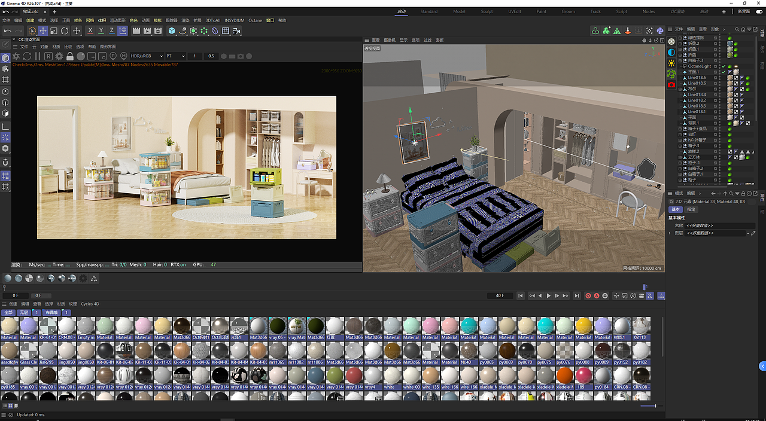The width and height of the screenshot is (766, 421).
Task: Click the Python script icon above viewport
Action: coord(659,30)
